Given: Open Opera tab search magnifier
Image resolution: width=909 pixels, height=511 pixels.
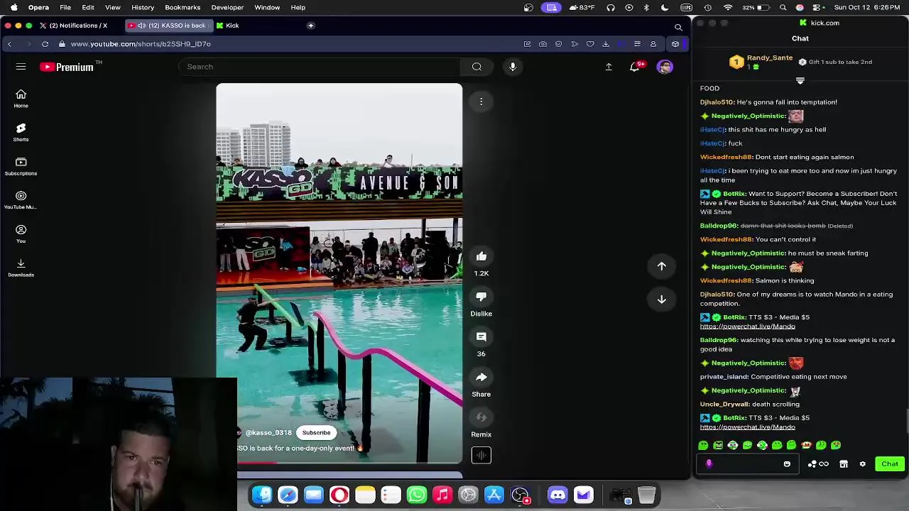Looking at the screenshot, I should pyautogui.click(x=678, y=27).
